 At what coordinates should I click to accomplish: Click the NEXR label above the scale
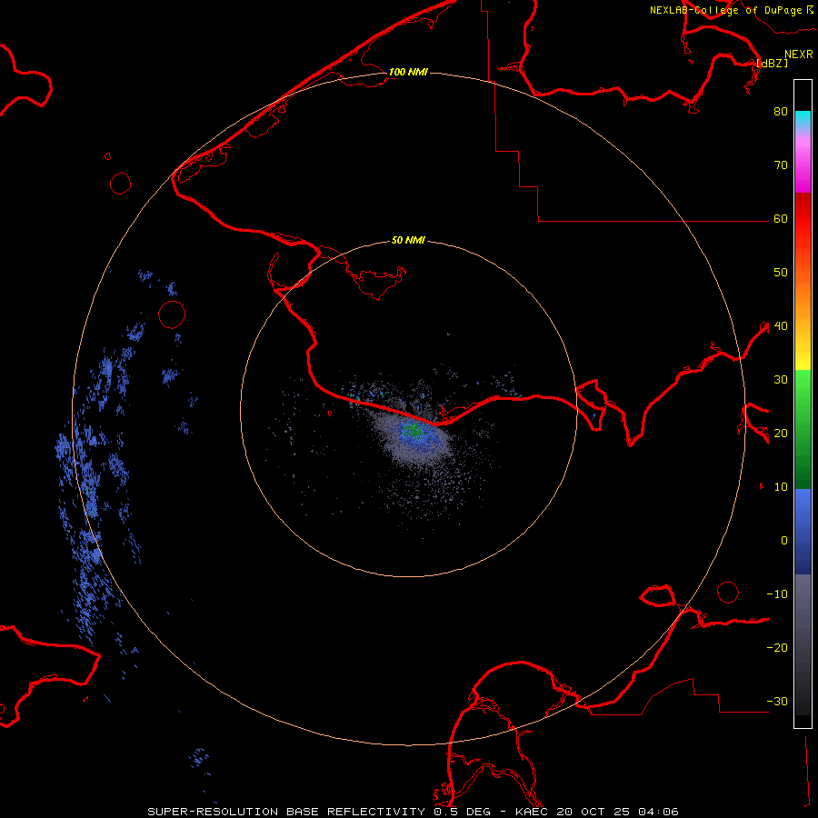point(799,54)
